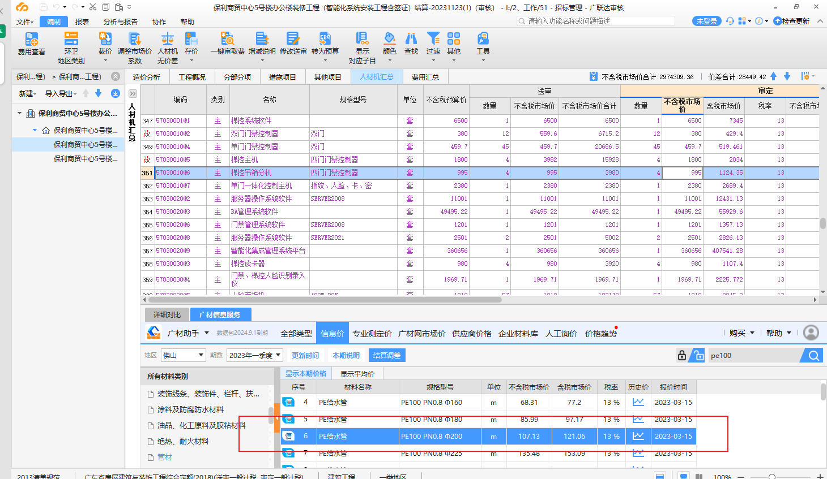Click the blue up arrow beside 价差合计
This screenshot has height=479, width=827.
coord(774,76)
